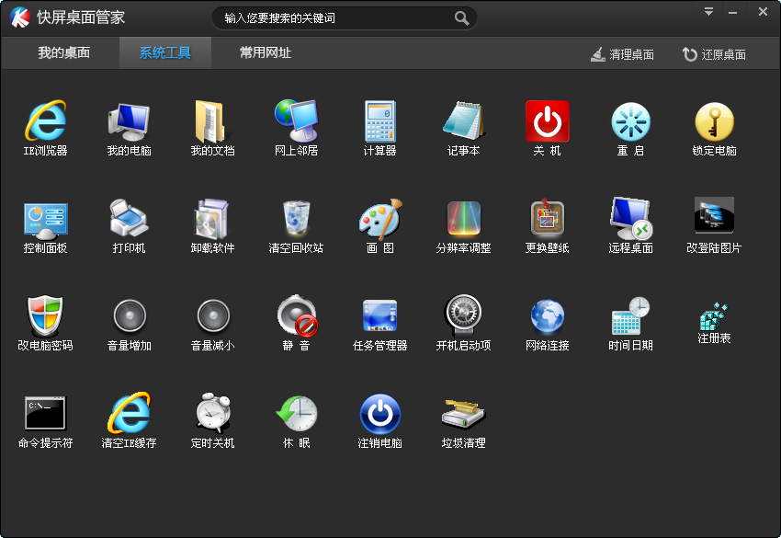Close the 快屏桌面管家 window
Screen dimensions: 781x538
click(763, 12)
